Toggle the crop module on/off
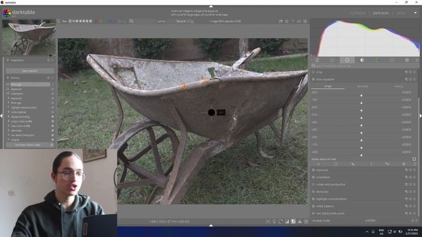Viewport: 422px width, 237px height. pyautogui.click(x=313, y=72)
